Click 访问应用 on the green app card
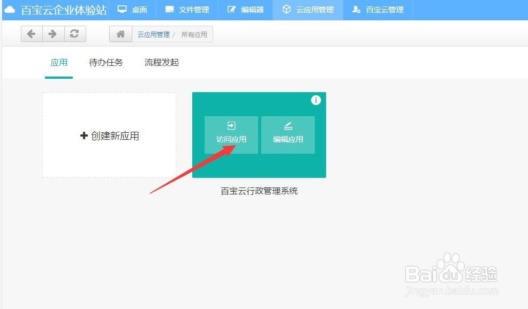 [x=231, y=134]
